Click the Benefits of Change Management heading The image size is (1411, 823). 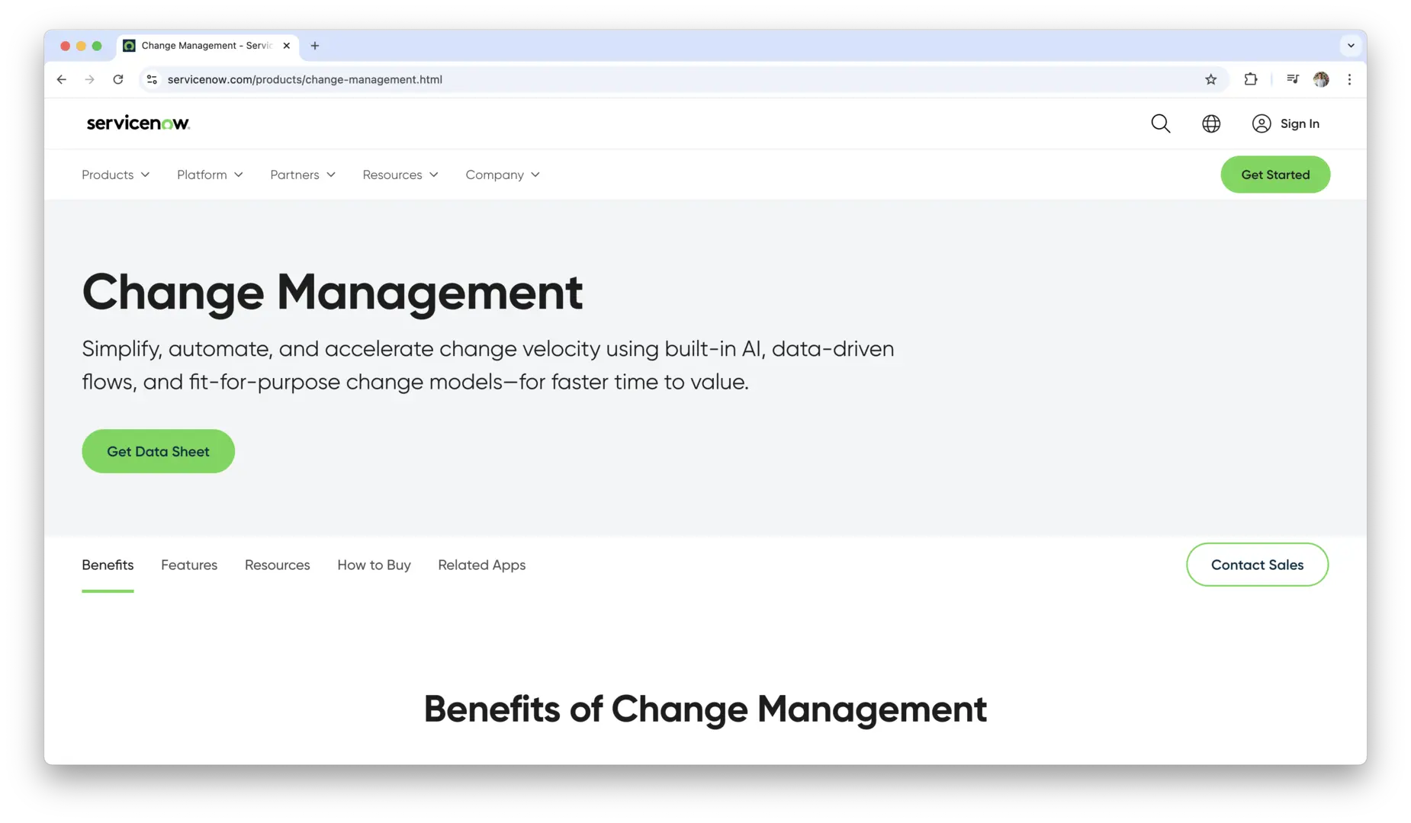(705, 709)
